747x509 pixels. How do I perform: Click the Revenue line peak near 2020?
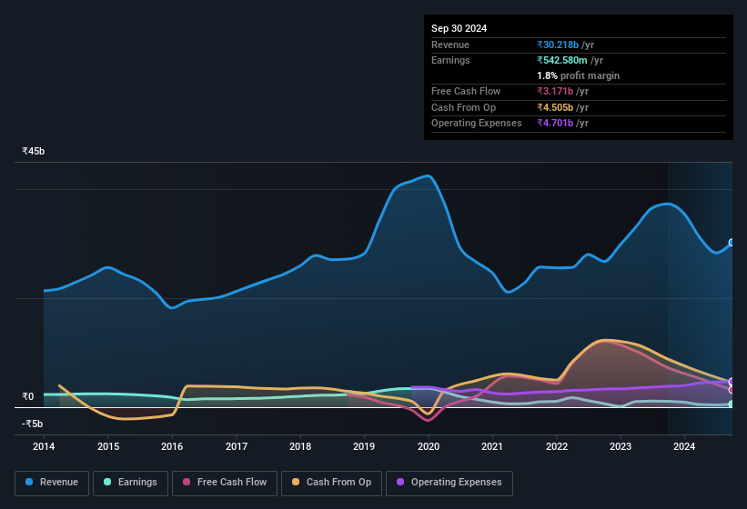click(429, 176)
